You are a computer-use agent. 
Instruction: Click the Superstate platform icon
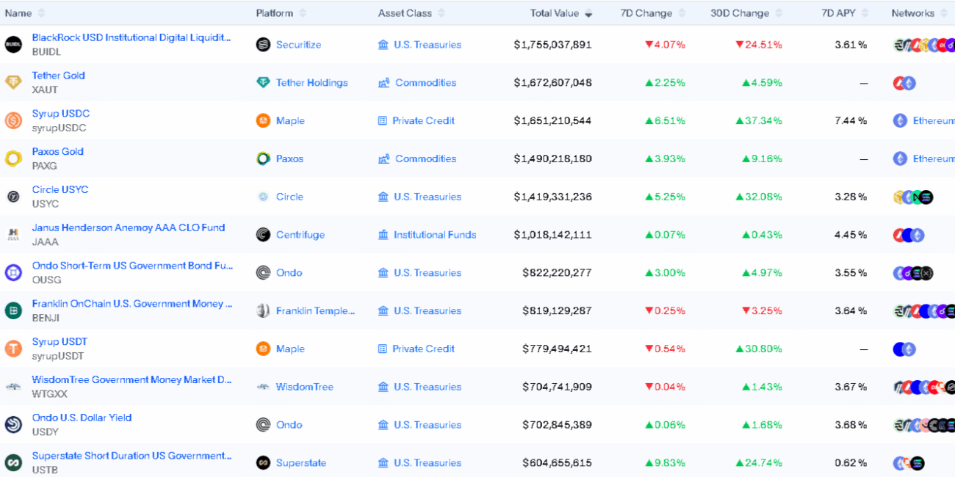tap(263, 463)
